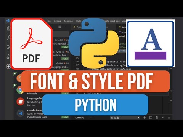Viewport: 183px width, 137px height.
Task: Switch to the App JS editor tab
Action: 77,27
